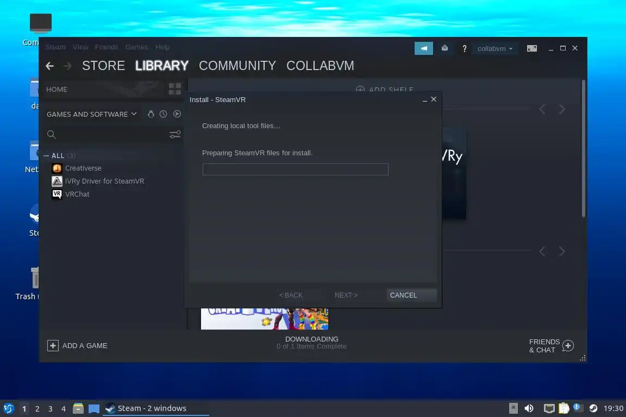Open the clipboard tray icon
Screen dimensions: 626x417
point(564,408)
